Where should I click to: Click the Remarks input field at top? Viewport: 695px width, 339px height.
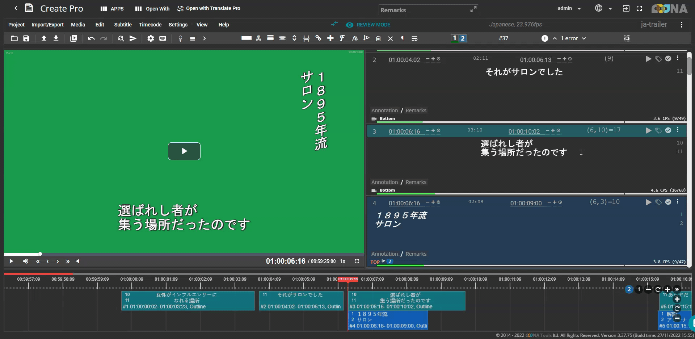(424, 10)
